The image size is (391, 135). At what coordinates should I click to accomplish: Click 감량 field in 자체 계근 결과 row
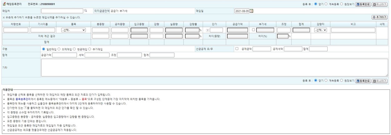(x=156, y=36)
